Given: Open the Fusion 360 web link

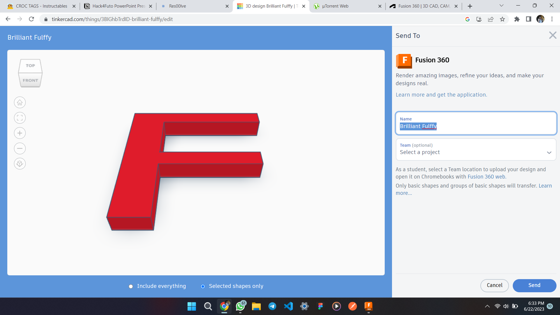Looking at the screenshot, I should [x=486, y=176].
